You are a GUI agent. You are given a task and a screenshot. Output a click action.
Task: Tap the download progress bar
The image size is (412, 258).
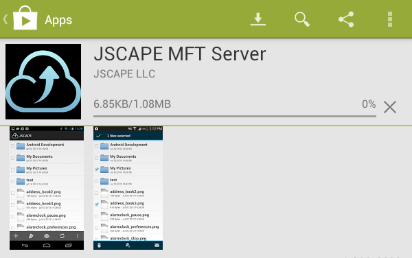235,116
